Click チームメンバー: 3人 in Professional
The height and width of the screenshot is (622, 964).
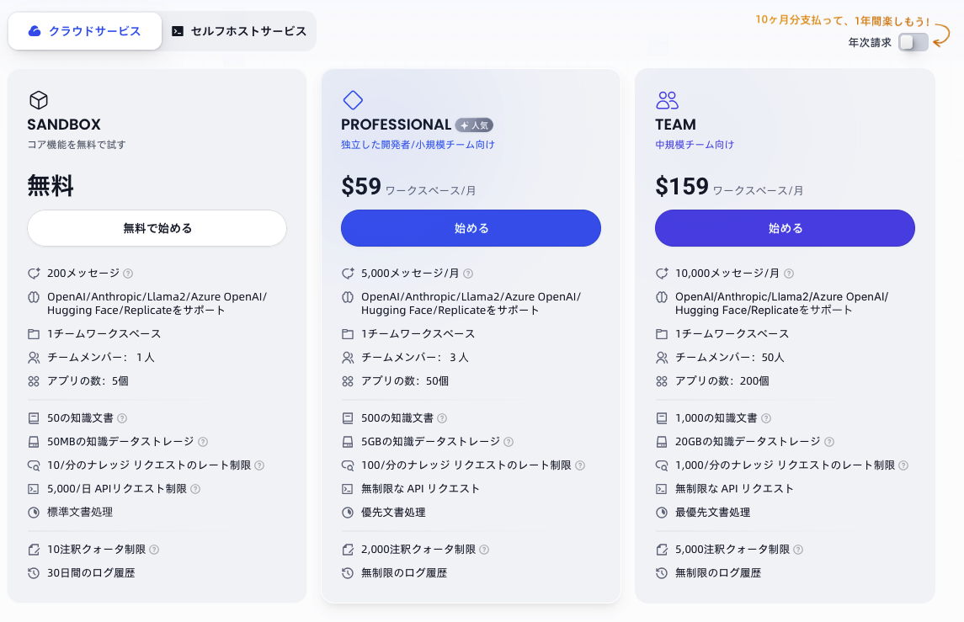point(415,357)
